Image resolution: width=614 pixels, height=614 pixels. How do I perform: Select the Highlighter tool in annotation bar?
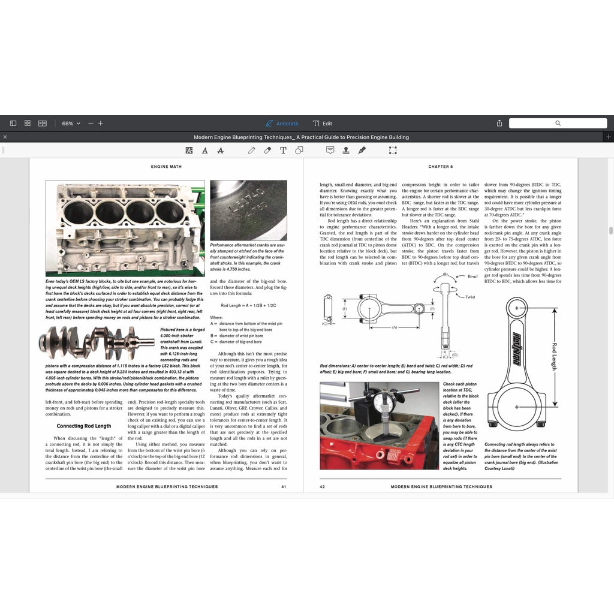point(267,151)
